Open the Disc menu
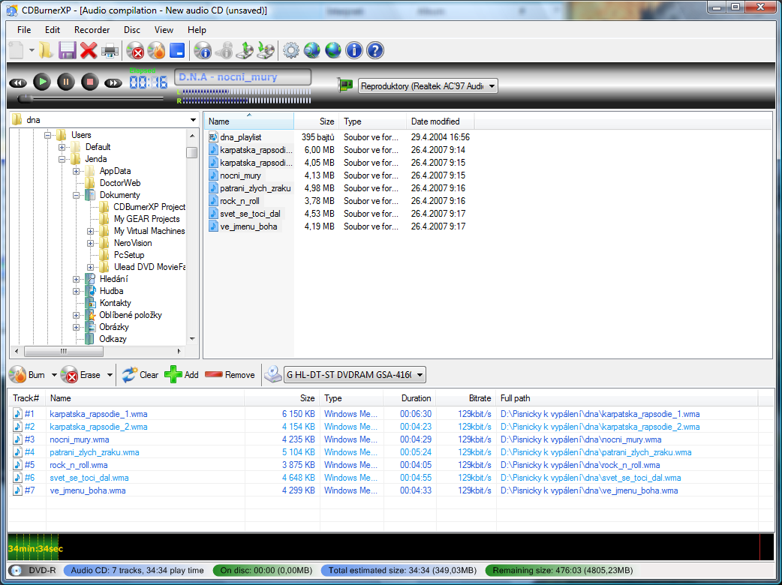 point(132,30)
